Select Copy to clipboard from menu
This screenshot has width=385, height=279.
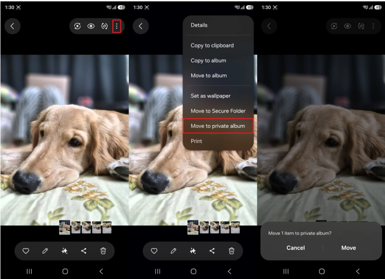point(212,45)
